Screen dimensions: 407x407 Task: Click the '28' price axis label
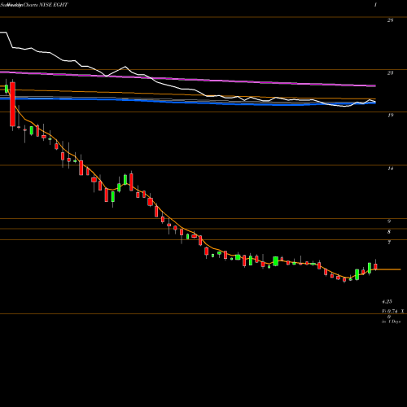click(x=390, y=20)
